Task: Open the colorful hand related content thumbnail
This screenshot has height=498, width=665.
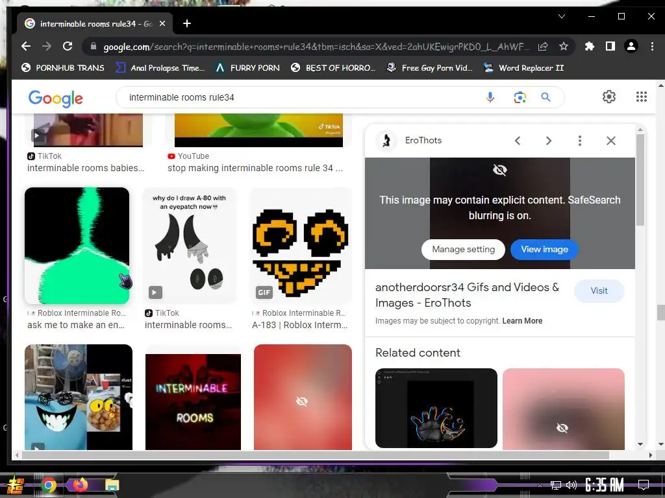Action: click(x=436, y=408)
